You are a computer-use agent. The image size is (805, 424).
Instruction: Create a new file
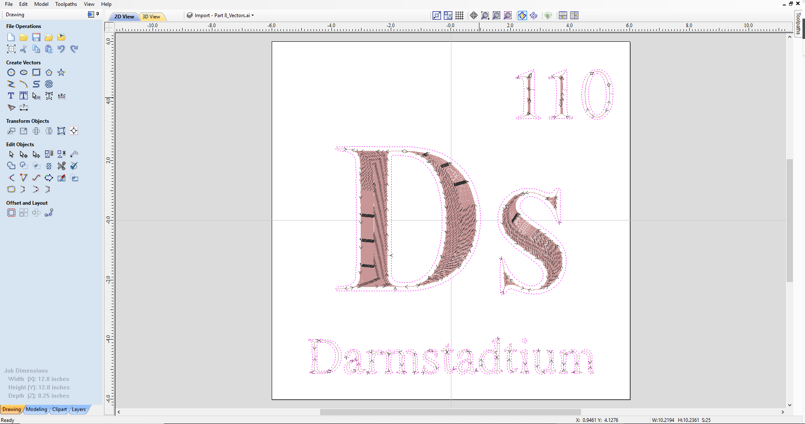click(11, 37)
